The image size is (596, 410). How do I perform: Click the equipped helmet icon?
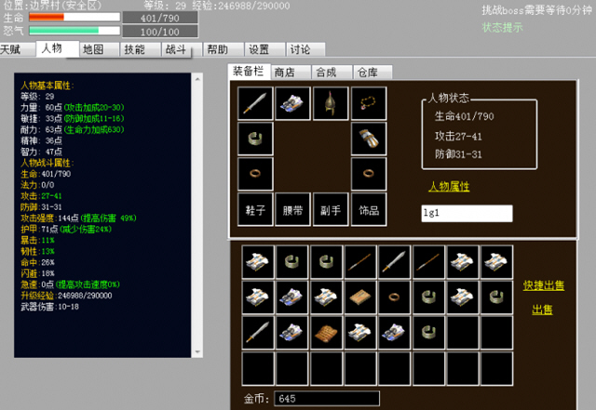tap(330, 102)
